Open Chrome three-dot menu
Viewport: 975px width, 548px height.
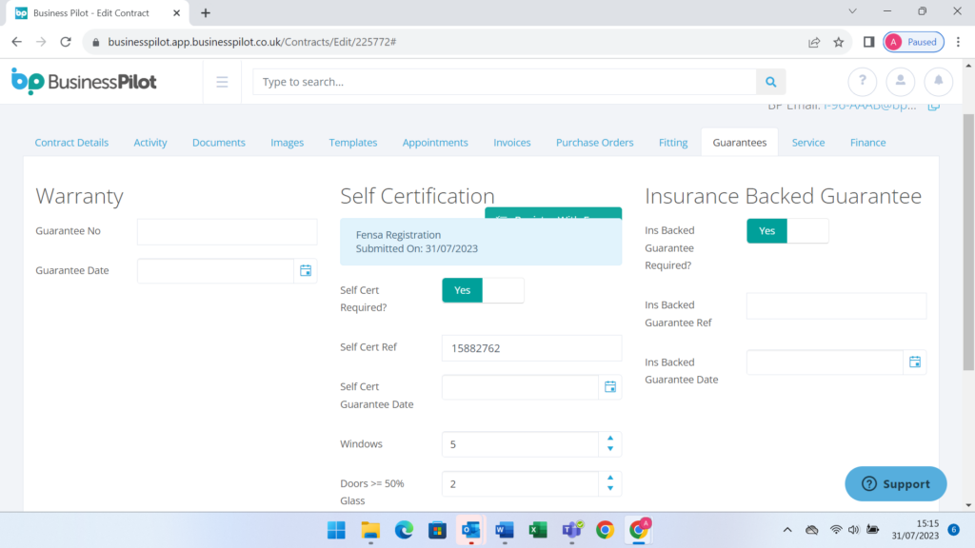coord(958,42)
